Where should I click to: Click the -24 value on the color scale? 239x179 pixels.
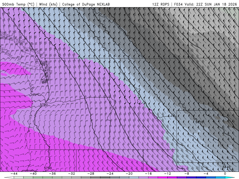coord(110,174)
